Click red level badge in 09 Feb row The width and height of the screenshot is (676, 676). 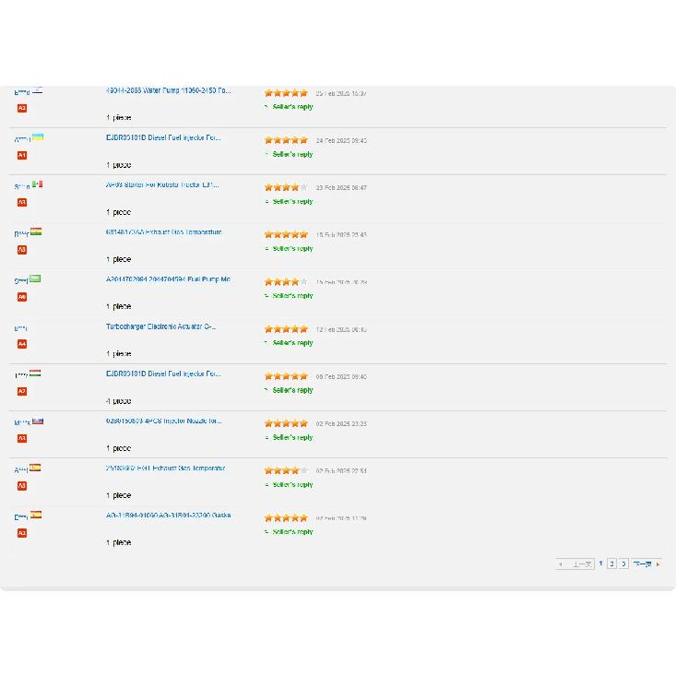[x=22, y=391]
